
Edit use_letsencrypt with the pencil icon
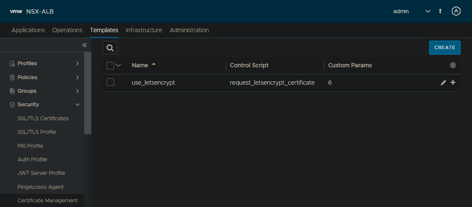click(x=443, y=83)
